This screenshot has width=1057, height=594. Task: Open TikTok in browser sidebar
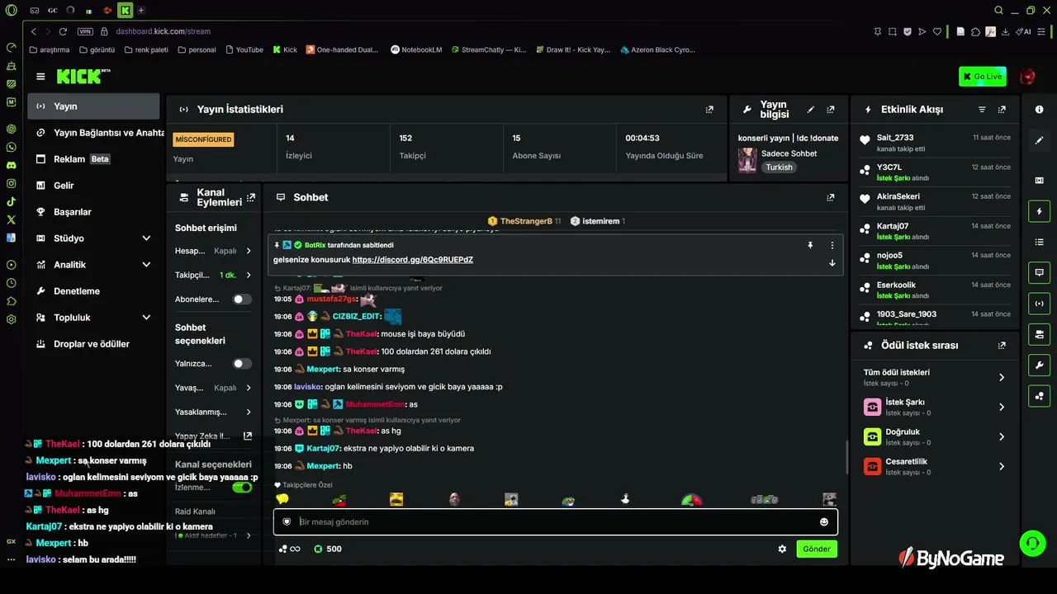[x=11, y=201]
